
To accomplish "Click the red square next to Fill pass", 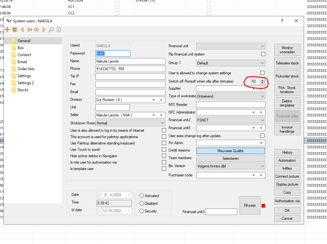I will click(263, 206).
